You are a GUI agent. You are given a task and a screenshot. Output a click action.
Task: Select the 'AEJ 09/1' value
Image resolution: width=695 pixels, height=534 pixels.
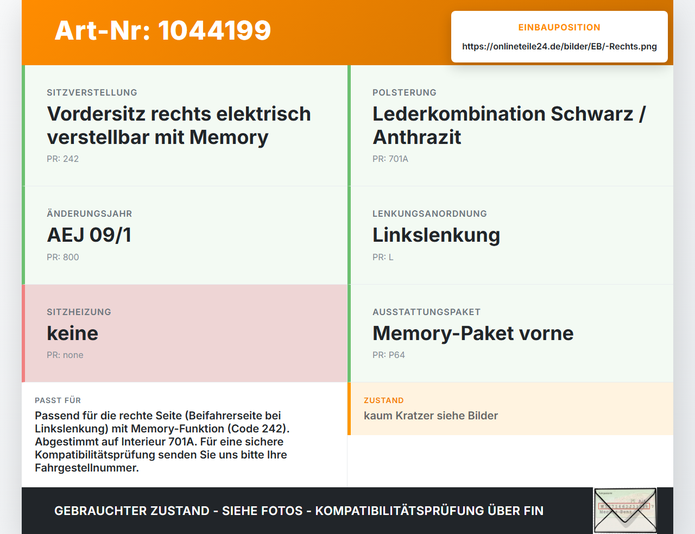pyautogui.click(x=90, y=235)
